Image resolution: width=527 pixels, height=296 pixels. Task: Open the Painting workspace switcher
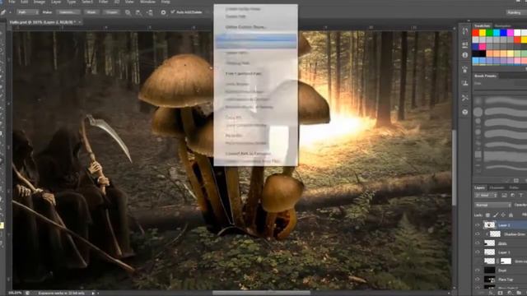click(x=516, y=12)
